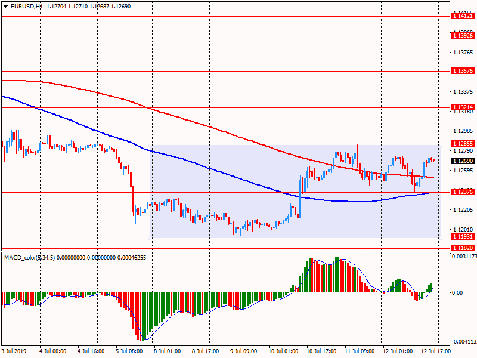
Task: Click the 8 Jul 01:00 time axis label
Action: coord(167,351)
